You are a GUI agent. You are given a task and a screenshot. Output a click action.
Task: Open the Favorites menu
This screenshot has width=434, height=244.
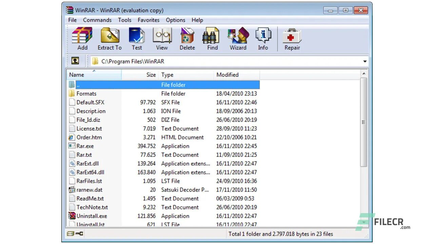coord(149,20)
